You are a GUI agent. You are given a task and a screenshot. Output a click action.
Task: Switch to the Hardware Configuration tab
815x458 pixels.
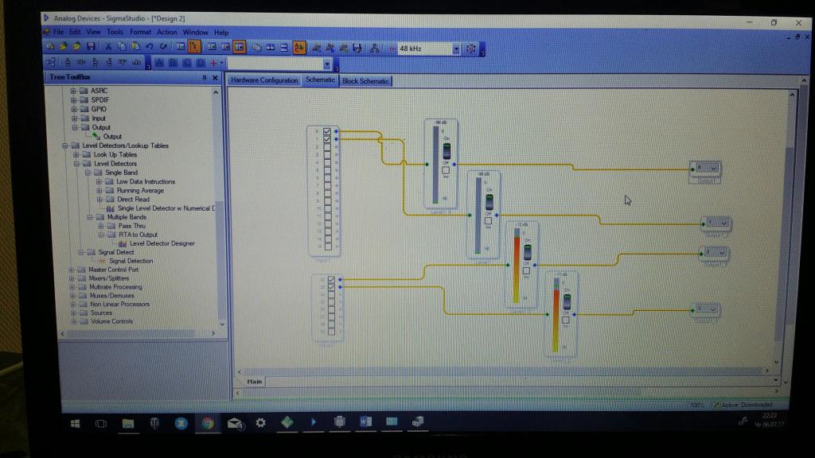(264, 80)
